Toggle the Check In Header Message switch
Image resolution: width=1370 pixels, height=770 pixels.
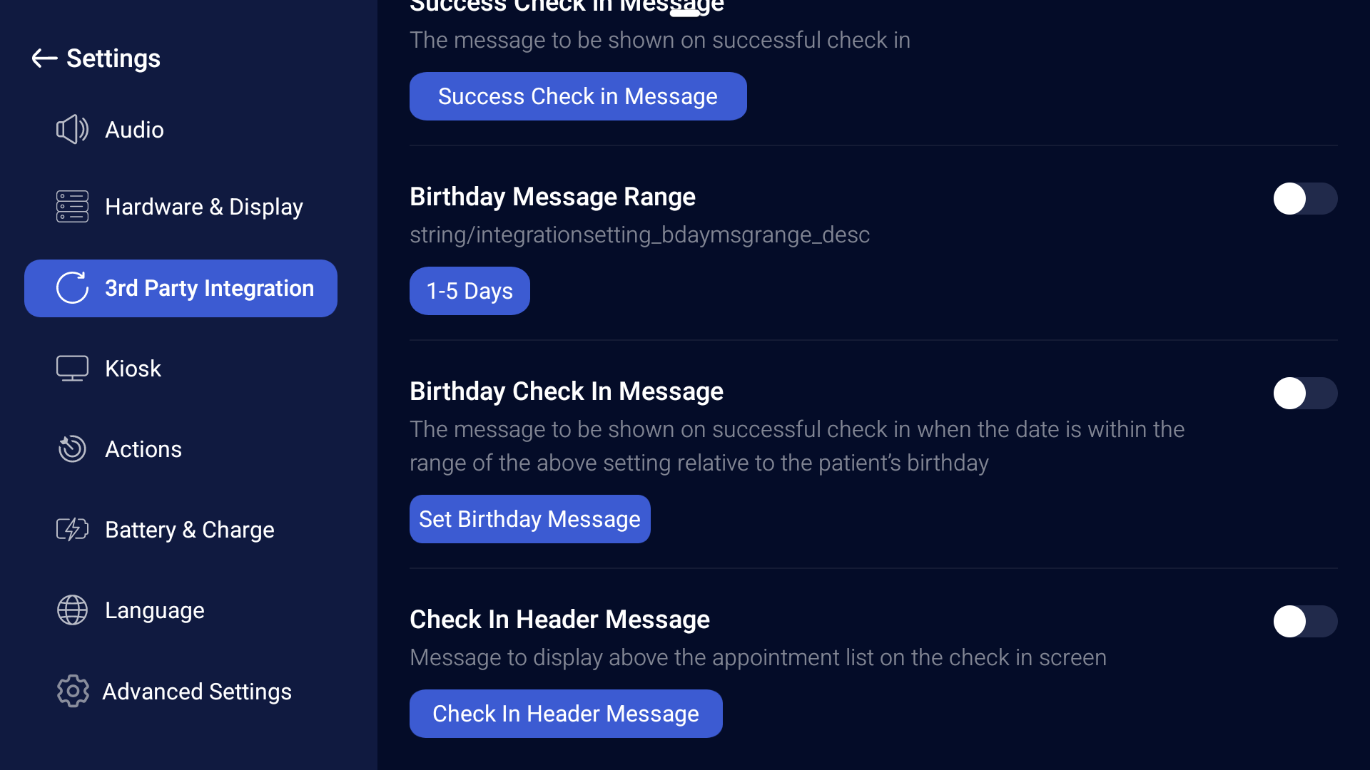point(1305,622)
